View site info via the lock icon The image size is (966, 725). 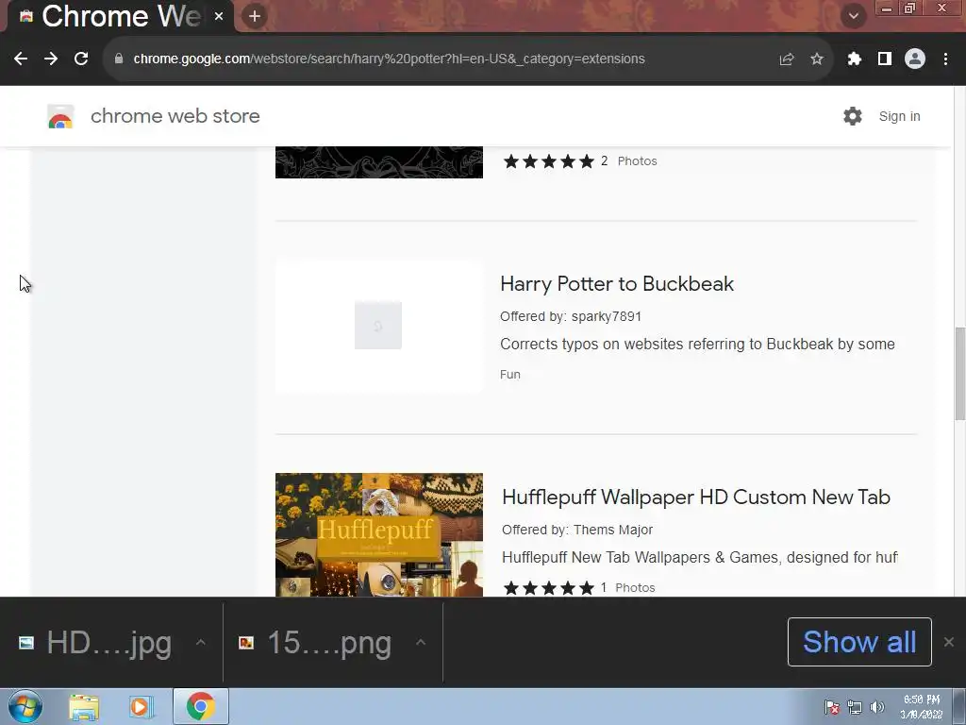[119, 59]
